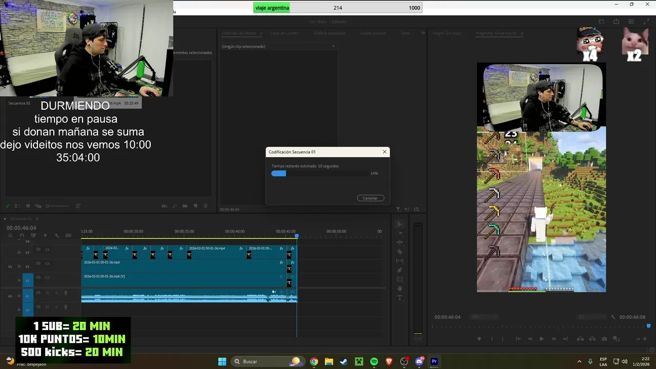This screenshot has height=369, width=656.
Task: Click the Program monitor scrubber playhead
Action: 648,326
